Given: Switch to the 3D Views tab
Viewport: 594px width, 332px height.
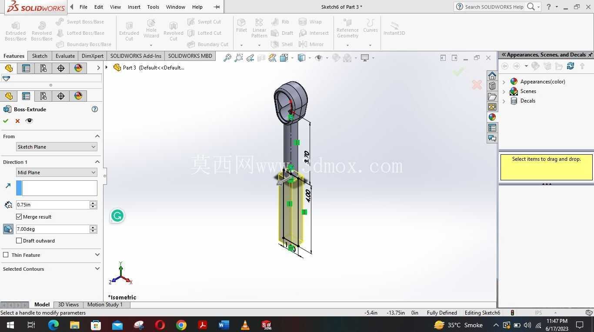Looking at the screenshot, I should click(x=68, y=305).
